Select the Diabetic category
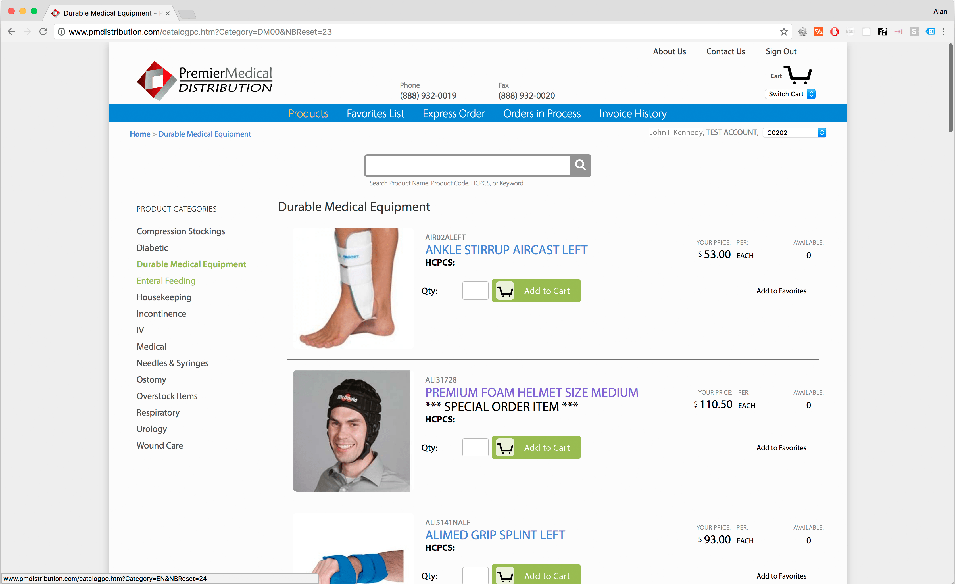This screenshot has width=955, height=584. click(x=152, y=248)
